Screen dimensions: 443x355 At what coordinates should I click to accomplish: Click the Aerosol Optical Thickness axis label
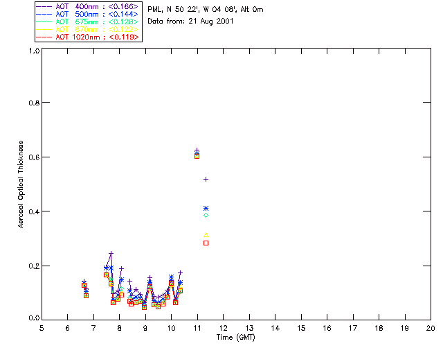coord(21,184)
